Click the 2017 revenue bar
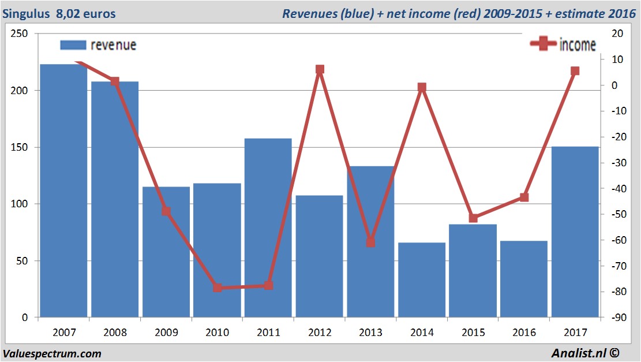The width and height of the screenshot is (641, 362). pyautogui.click(x=575, y=232)
